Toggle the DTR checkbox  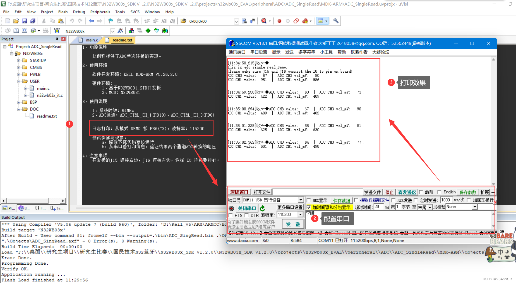click(247, 215)
